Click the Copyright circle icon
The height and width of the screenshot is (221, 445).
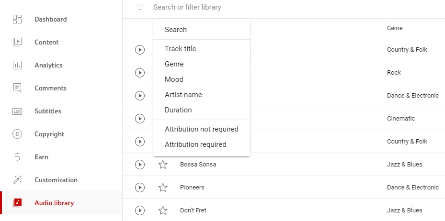[17, 134]
